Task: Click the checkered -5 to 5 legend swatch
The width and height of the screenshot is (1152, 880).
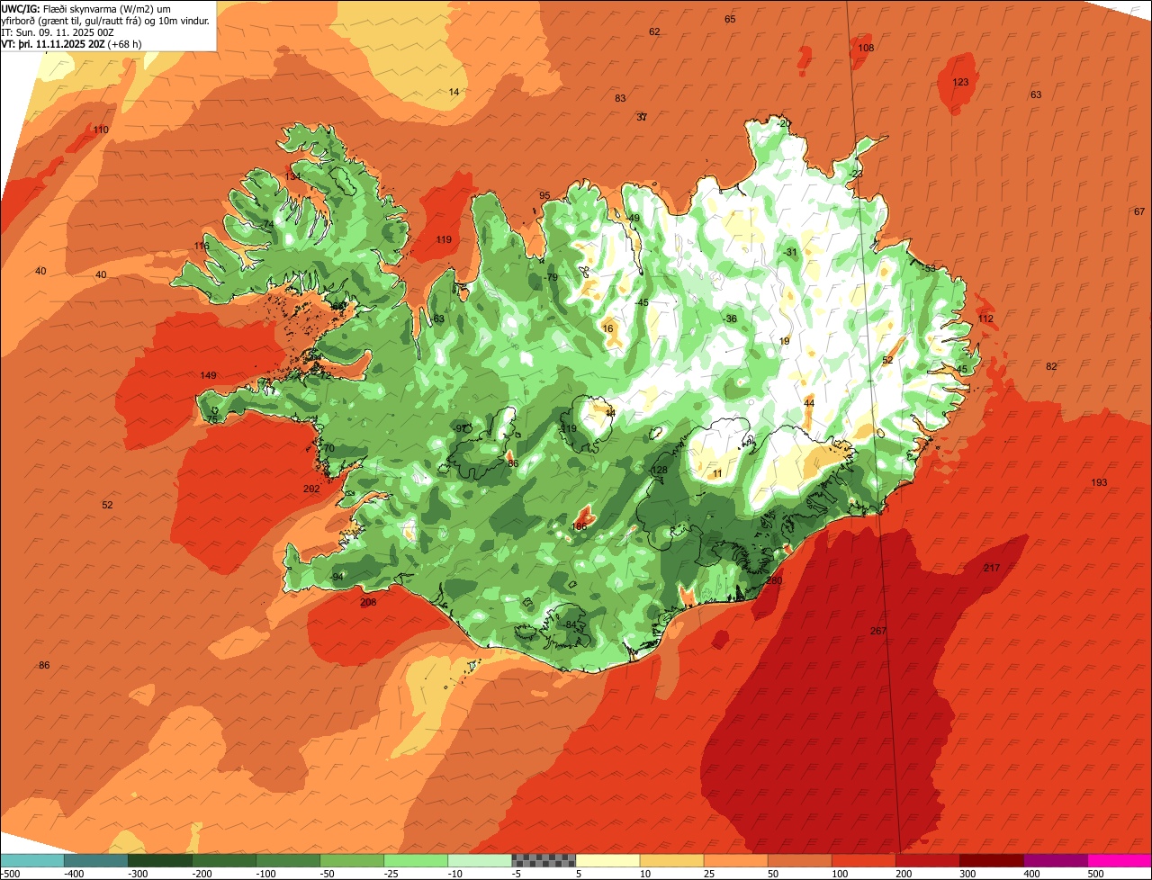Action: click(544, 861)
